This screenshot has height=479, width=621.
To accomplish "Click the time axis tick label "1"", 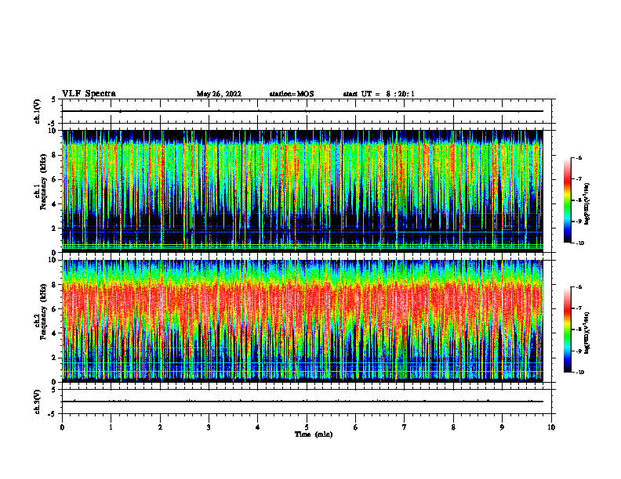I will (x=111, y=427).
